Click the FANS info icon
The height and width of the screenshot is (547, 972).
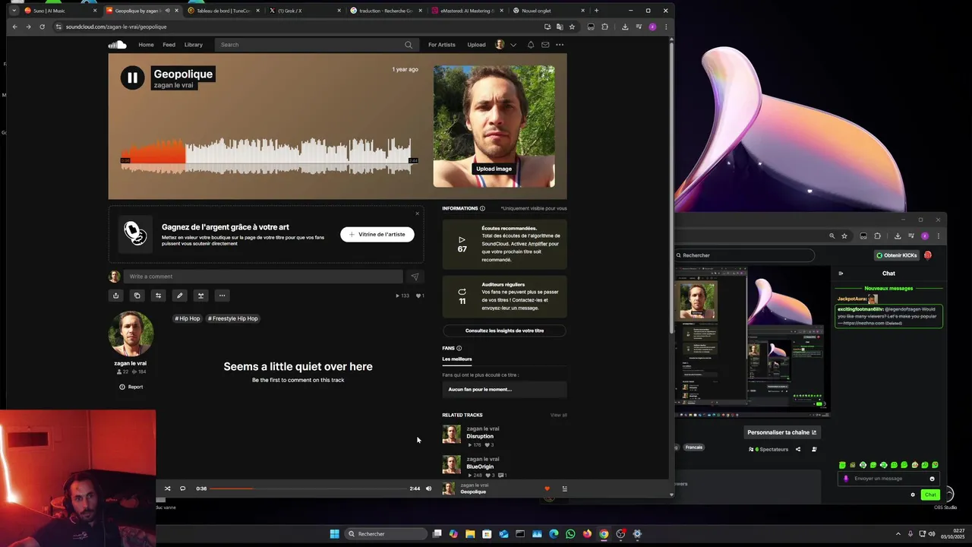[x=459, y=348]
